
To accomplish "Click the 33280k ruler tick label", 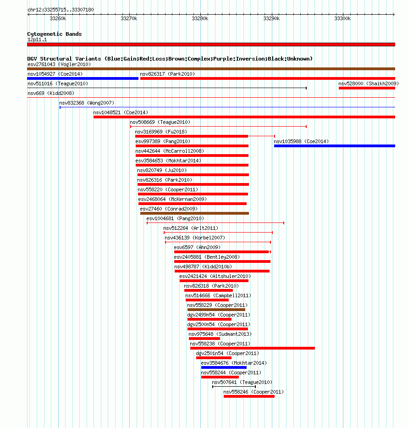I will tap(200, 18).
